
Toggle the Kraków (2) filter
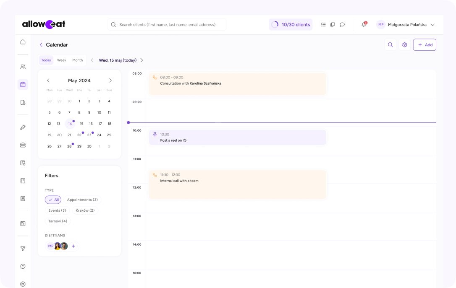[85, 210]
